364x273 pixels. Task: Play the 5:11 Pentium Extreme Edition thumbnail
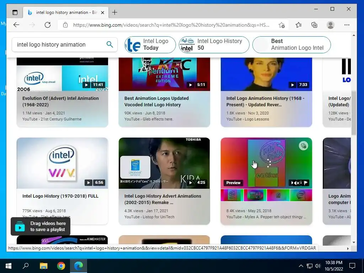pos(164,74)
